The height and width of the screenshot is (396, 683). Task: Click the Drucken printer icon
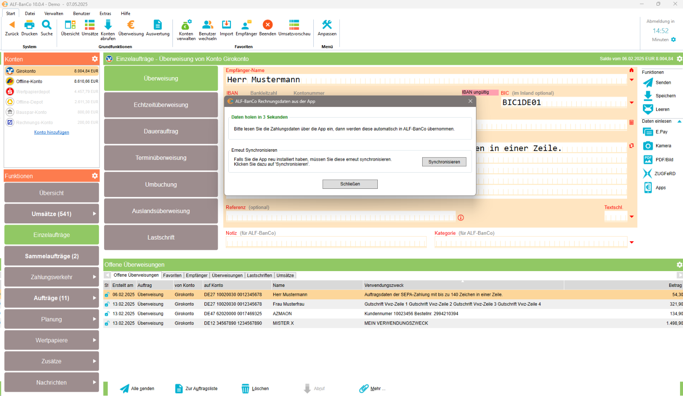[29, 25]
